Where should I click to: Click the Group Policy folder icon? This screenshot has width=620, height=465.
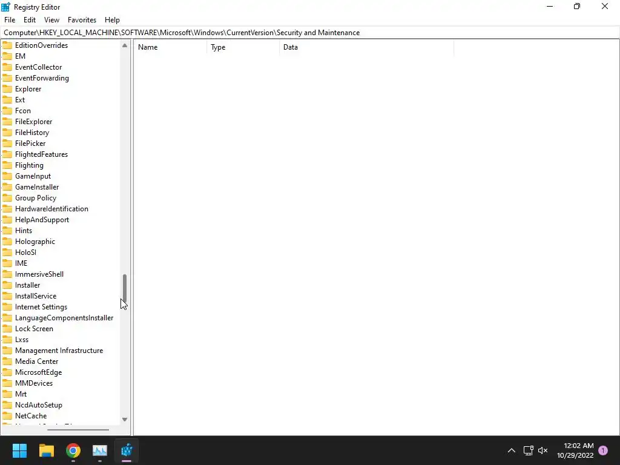[7, 198]
